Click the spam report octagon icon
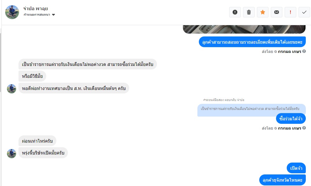Screen dimensions: 311x186 click(x=235, y=12)
